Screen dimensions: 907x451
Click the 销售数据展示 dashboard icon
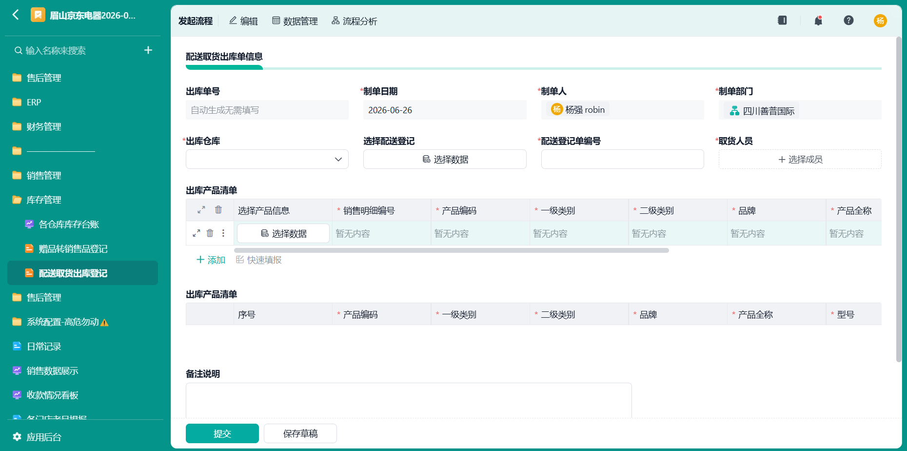[x=17, y=370]
